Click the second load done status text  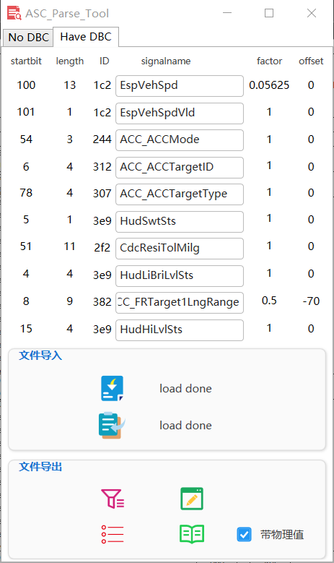(185, 426)
